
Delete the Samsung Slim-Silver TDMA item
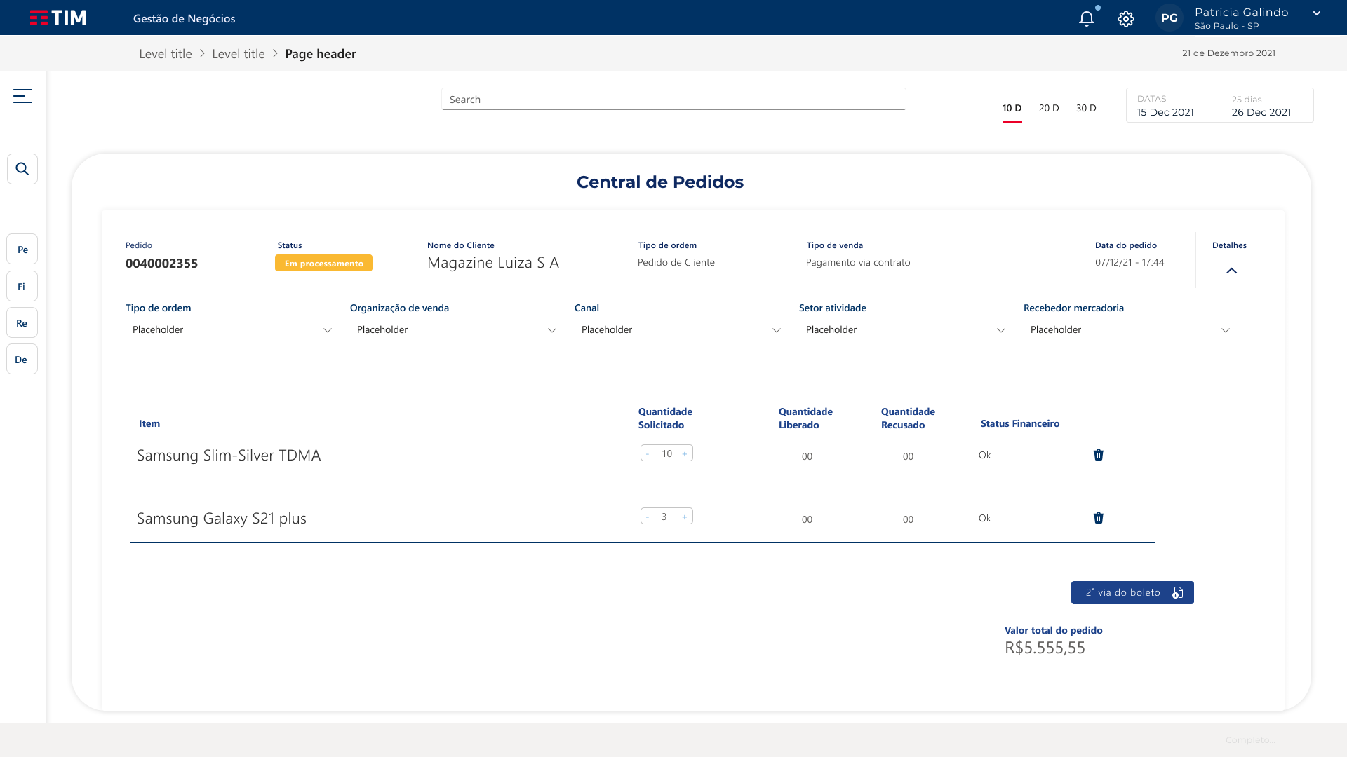[x=1099, y=455]
